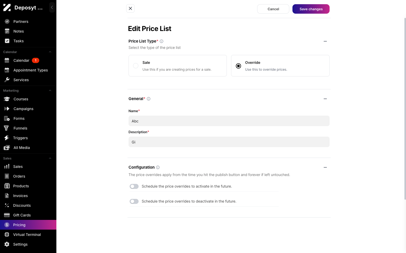Click the Description input field

point(229,142)
